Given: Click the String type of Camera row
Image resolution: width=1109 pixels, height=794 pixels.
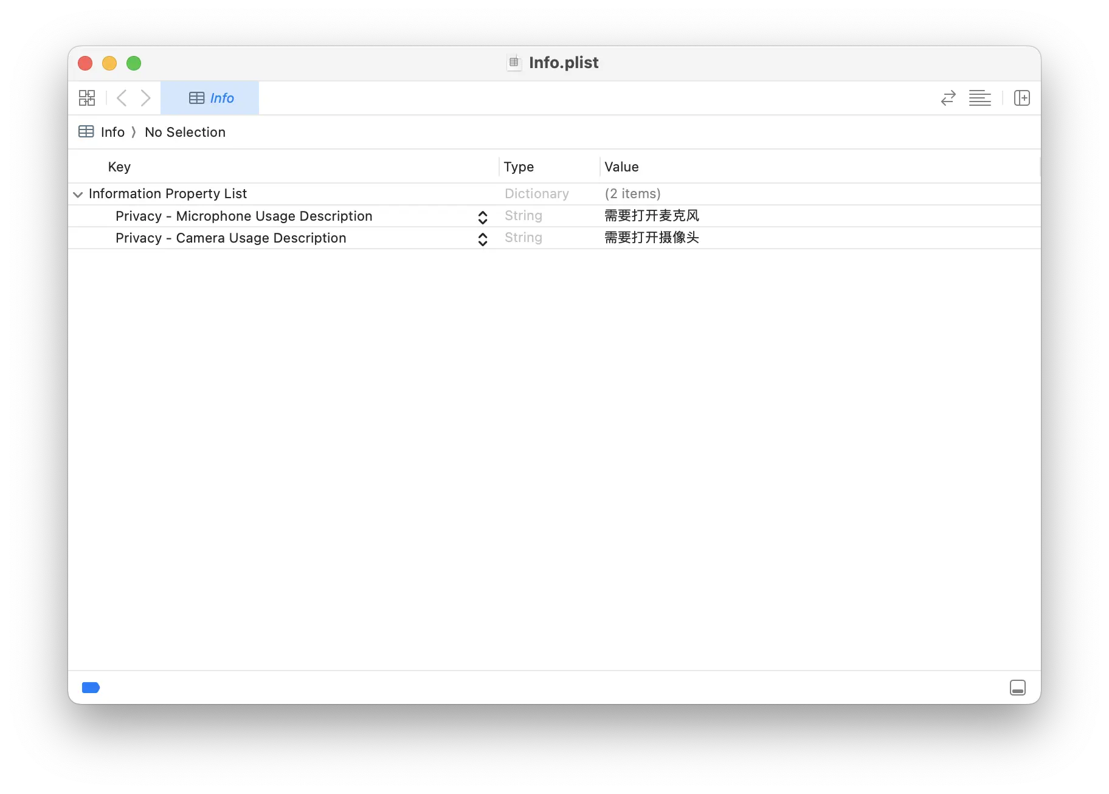Looking at the screenshot, I should [523, 238].
